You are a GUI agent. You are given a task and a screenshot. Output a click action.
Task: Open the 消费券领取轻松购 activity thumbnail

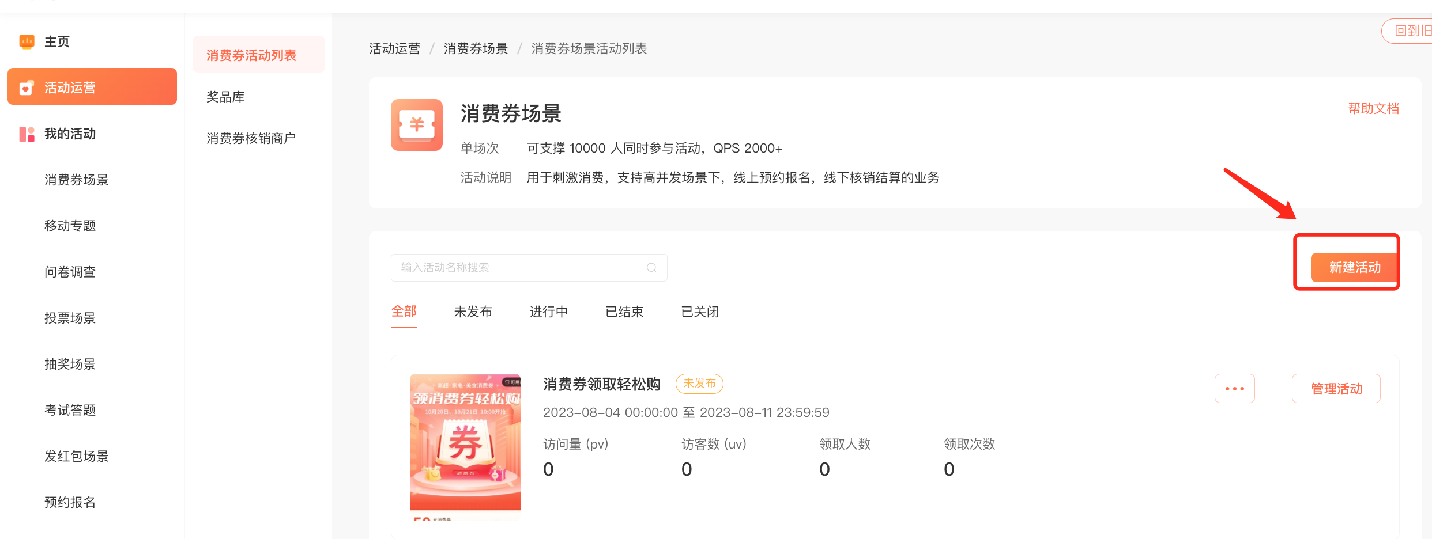point(465,446)
